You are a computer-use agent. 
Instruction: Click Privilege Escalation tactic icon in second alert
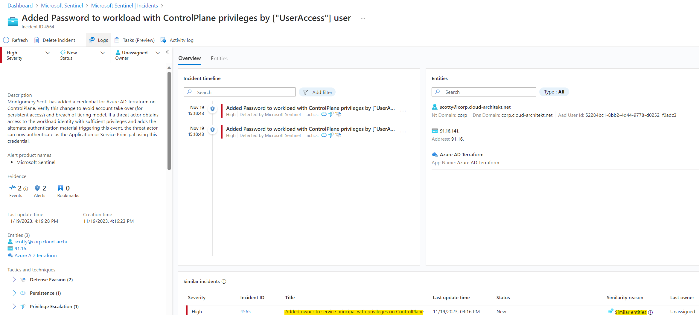[331, 135]
